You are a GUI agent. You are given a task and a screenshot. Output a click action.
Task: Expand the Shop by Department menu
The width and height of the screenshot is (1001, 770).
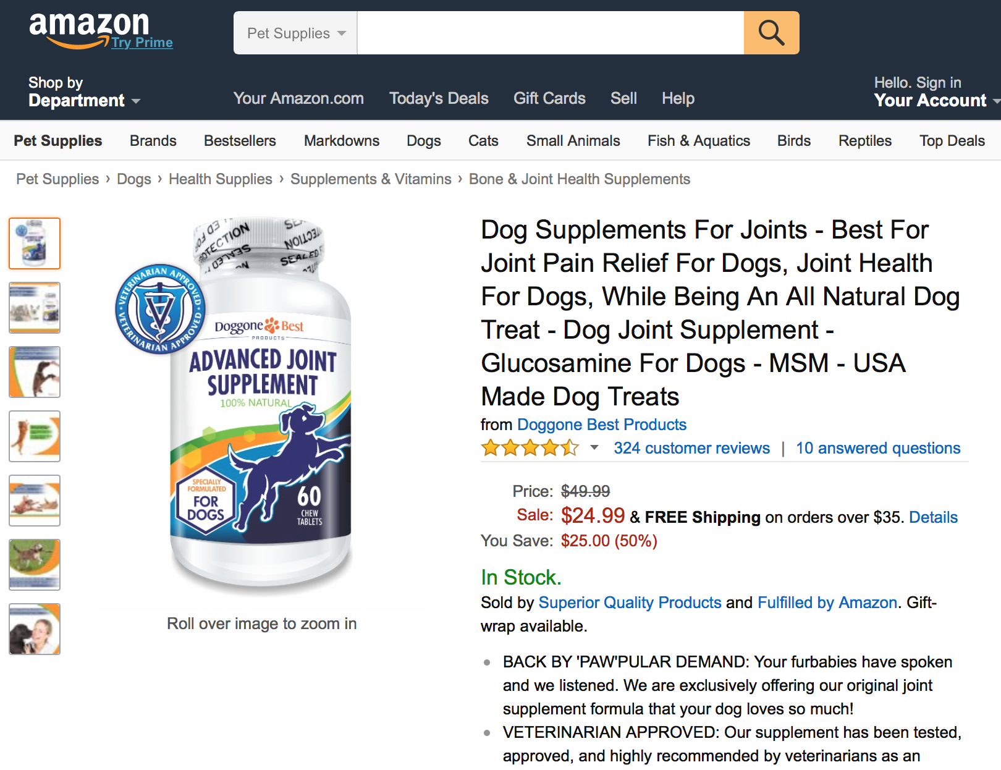(84, 92)
